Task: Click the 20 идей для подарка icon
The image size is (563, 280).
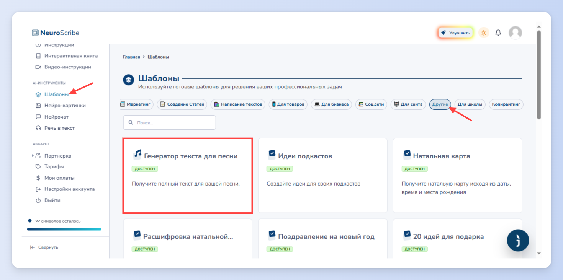Action: click(x=407, y=235)
